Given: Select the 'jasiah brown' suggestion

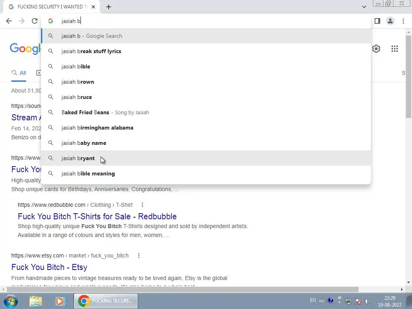Looking at the screenshot, I should point(206,82).
